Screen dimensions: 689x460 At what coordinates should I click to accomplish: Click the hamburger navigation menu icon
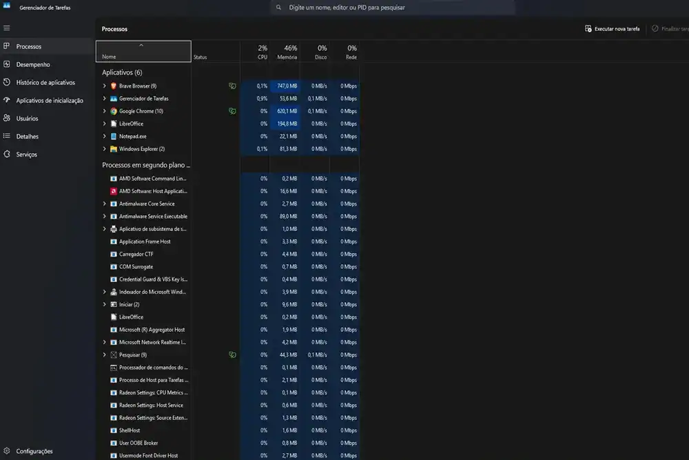(x=7, y=28)
